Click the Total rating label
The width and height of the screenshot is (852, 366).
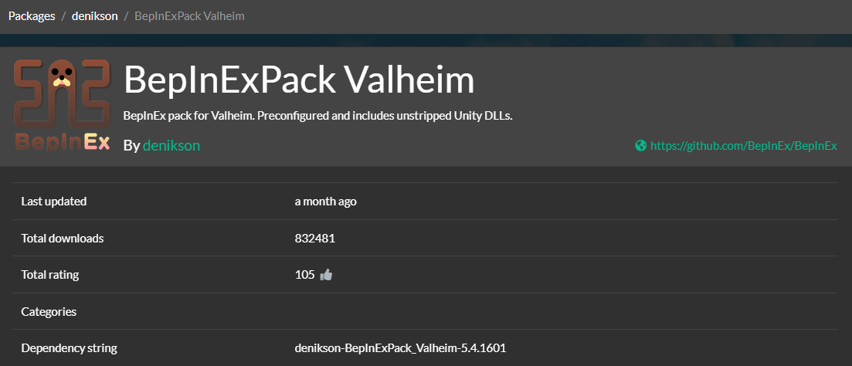[x=50, y=274]
